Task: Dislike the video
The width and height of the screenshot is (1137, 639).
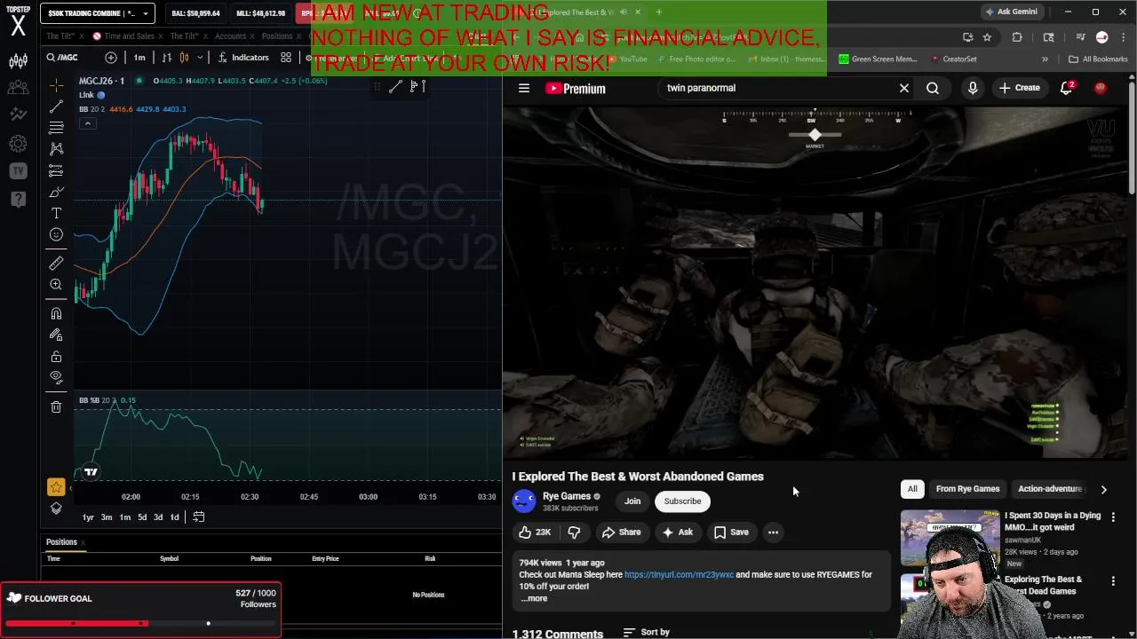Action: (574, 532)
